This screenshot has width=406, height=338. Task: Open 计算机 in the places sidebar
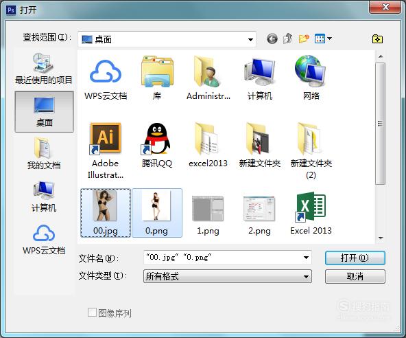[44, 196]
